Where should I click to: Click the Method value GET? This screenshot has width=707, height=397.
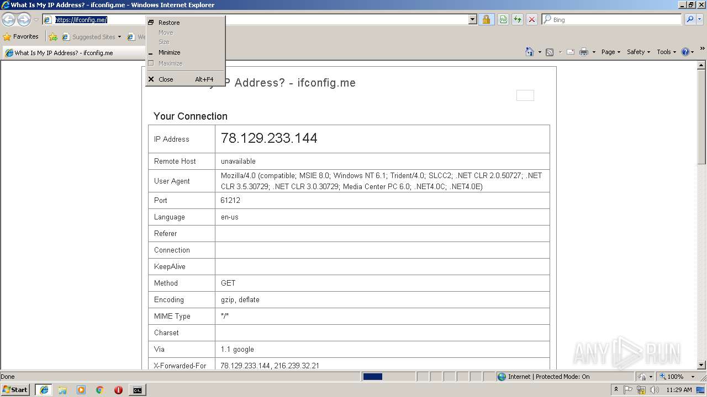pyautogui.click(x=228, y=283)
